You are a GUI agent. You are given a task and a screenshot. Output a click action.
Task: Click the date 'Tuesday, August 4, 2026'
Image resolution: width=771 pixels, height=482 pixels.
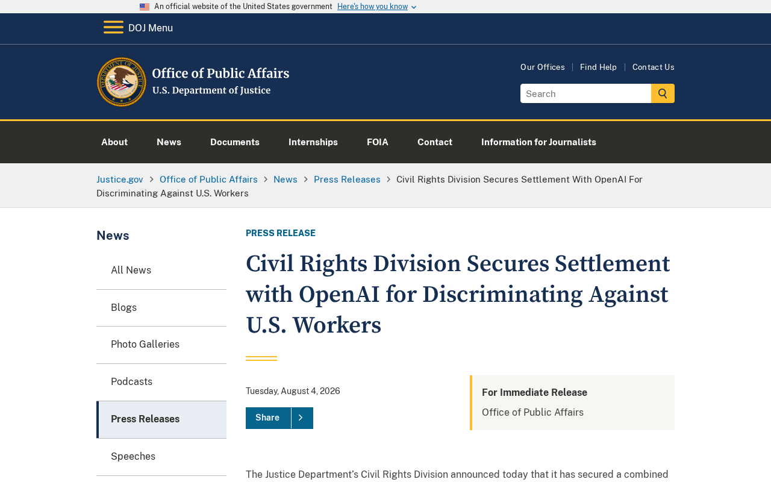tap(293, 391)
